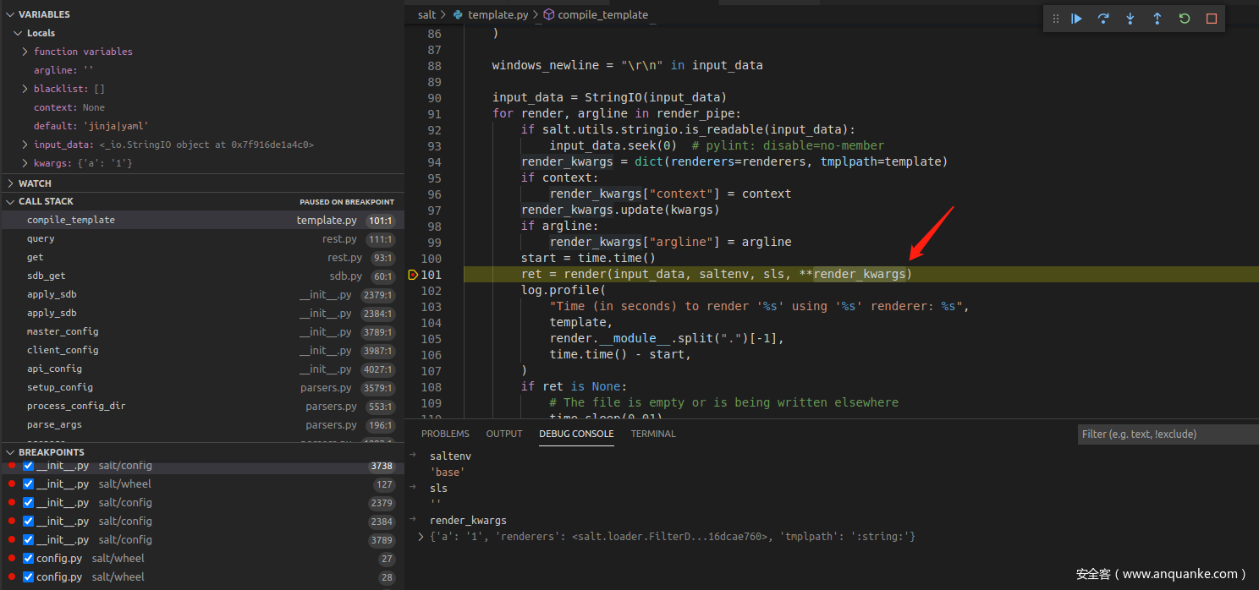Expand function variables in Locals
Viewport: 1259px width, 590px height.
pyautogui.click(x=25, y=52)
